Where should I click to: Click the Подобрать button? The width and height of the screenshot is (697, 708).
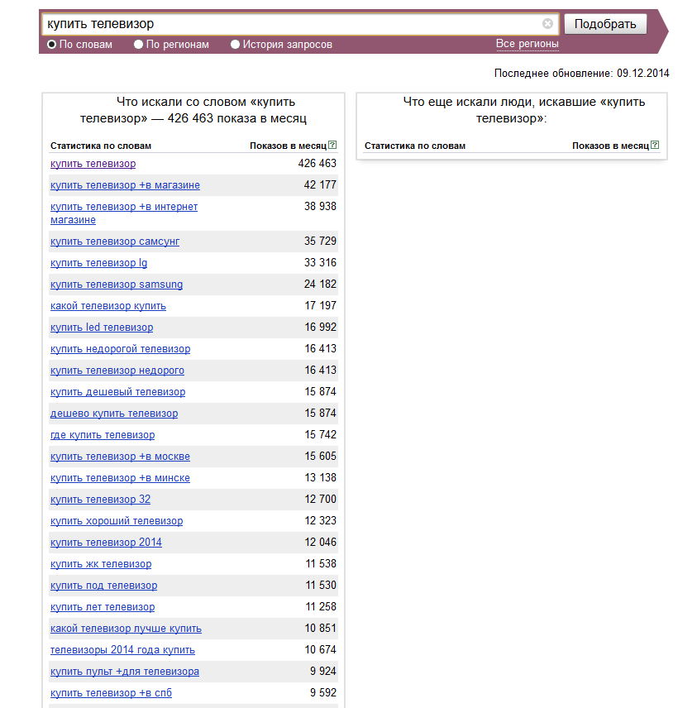(605, 24)
